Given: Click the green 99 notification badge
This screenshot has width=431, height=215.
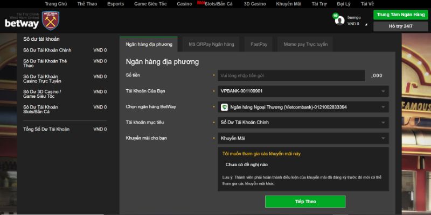Looking at the screenshot, I should point(335,16).
